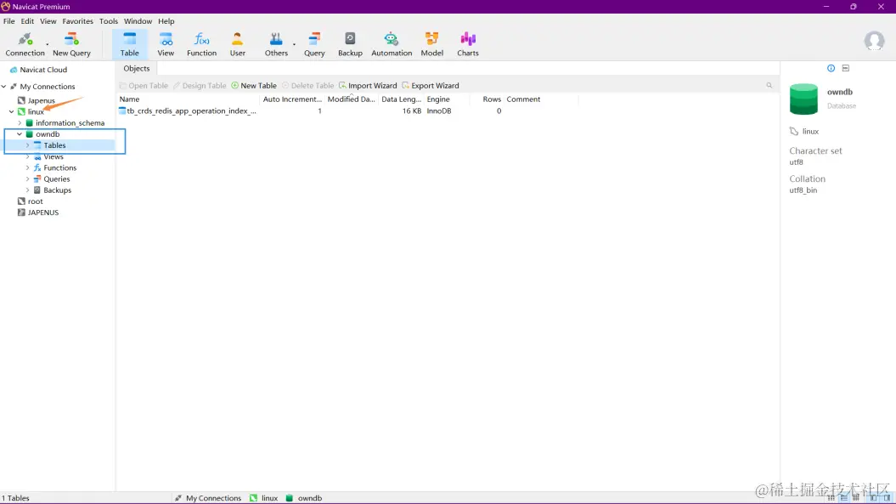Image resolution: width=896 pixels, height=504 pixels.
Task: Expand the Tables node
Action: (27, 145)
